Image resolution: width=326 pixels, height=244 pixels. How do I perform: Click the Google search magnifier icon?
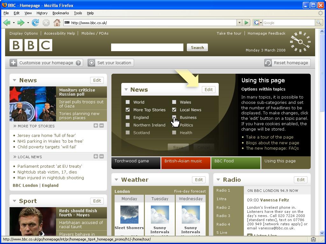318,23
